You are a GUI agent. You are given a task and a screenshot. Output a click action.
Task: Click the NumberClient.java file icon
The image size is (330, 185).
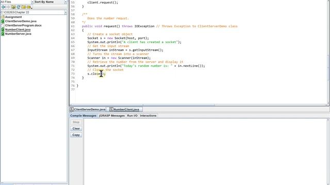tap(3, 30)
